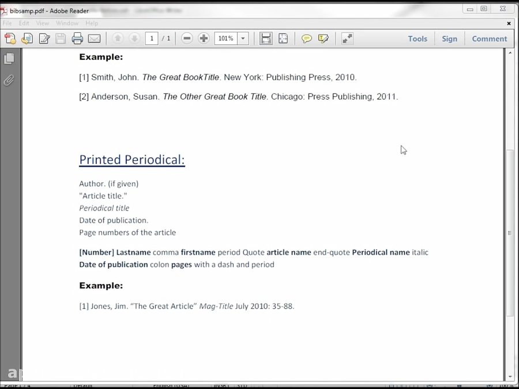519x389 pixels.
Task: Open Reading Mode with the fullscreen icon
Action: tap(347, 38)
